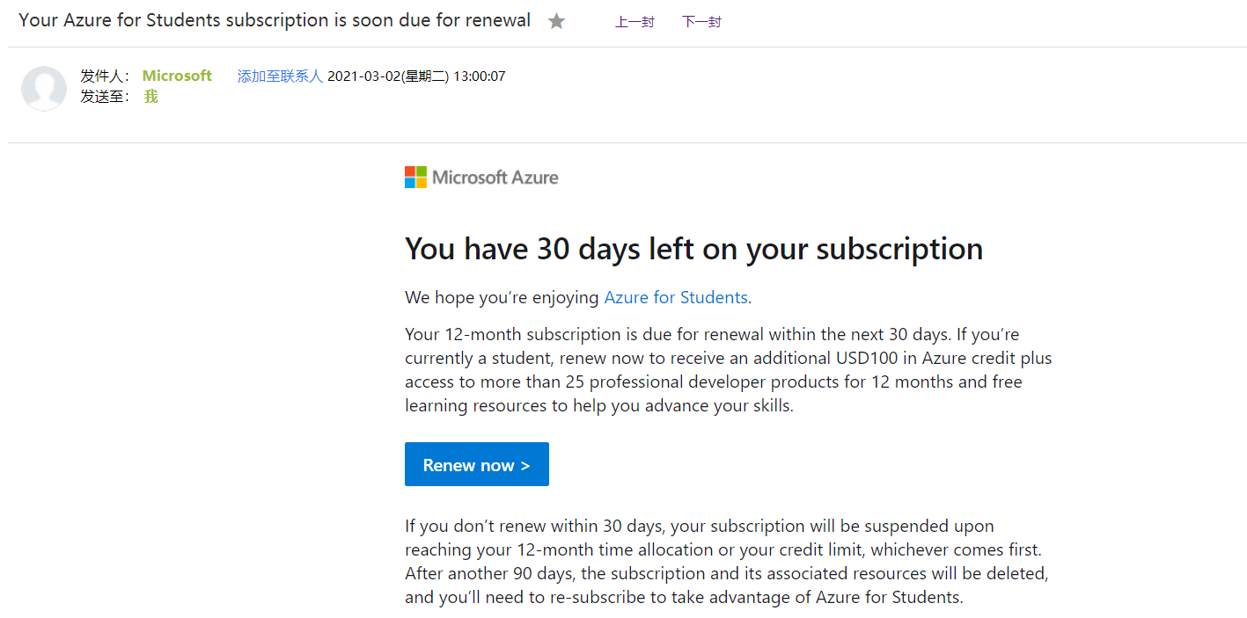1247x618 pixels.
Task: Click the "We hope you're enjoying" text
Action: tap(502, 298)
